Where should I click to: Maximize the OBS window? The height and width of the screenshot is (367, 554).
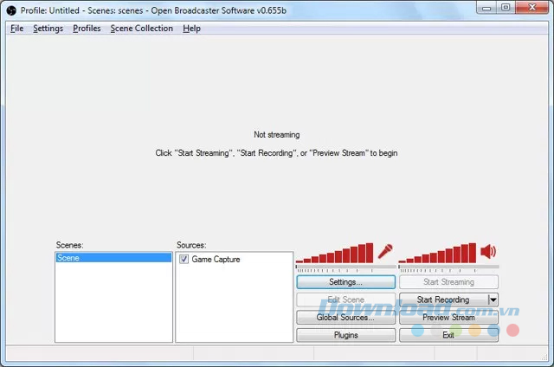506,8
